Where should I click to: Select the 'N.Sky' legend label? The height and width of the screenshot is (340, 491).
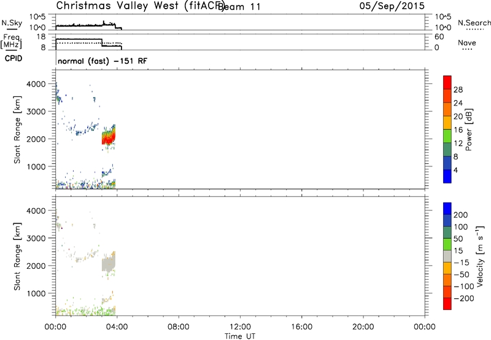12,23
